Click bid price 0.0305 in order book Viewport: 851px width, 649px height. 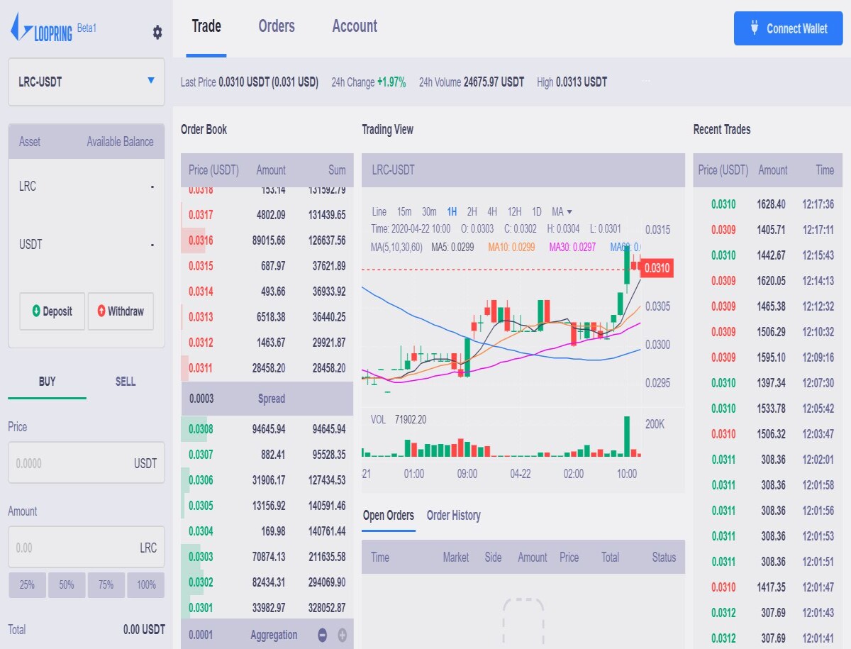(x=201, y=506)
